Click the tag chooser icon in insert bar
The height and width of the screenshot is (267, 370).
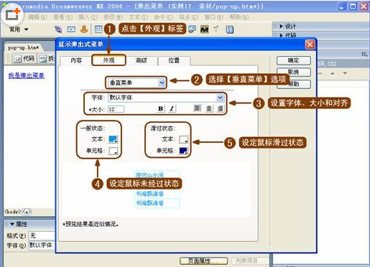(x=216, y=29)
